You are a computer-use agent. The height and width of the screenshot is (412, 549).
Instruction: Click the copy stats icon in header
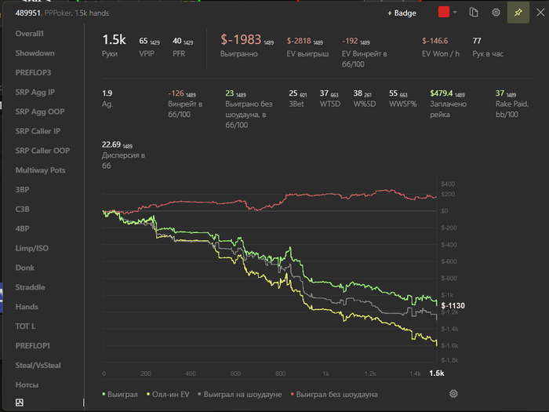[474, 13]
